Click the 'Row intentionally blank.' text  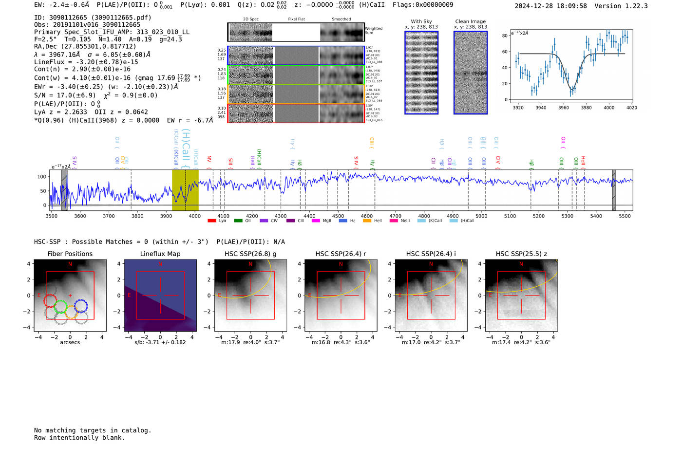pyautogui.click(x=79, y=438)
